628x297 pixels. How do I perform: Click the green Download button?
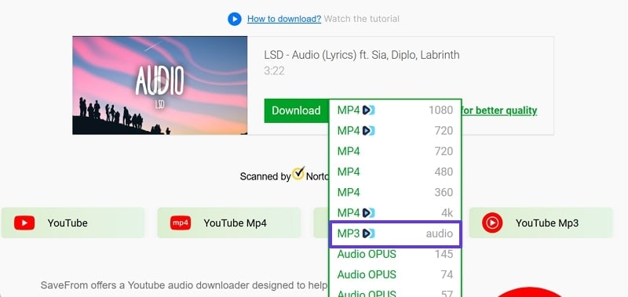tap(297, 110)
